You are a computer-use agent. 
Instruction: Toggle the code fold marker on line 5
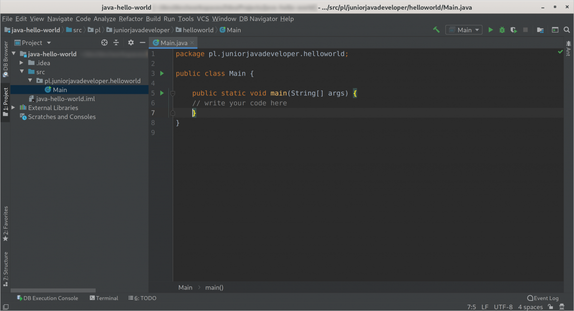pyautogui.click(x=173, y=93)
